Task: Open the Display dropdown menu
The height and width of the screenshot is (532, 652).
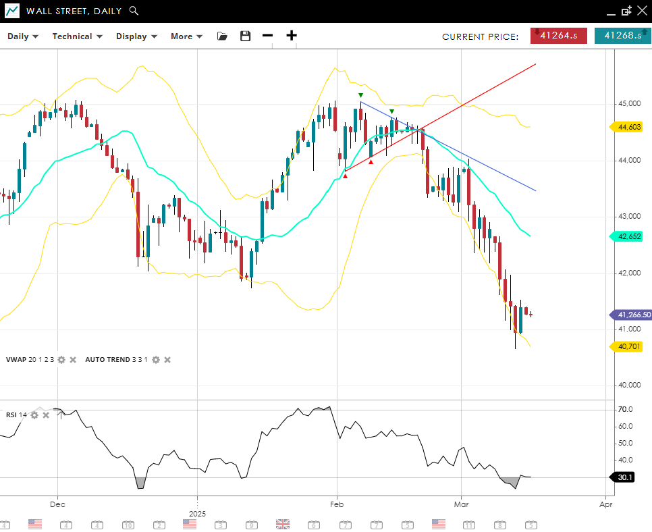Action: (136, 36)
